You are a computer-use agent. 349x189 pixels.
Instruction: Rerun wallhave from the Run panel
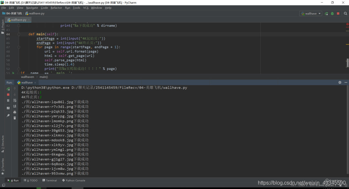pos(8,89)
